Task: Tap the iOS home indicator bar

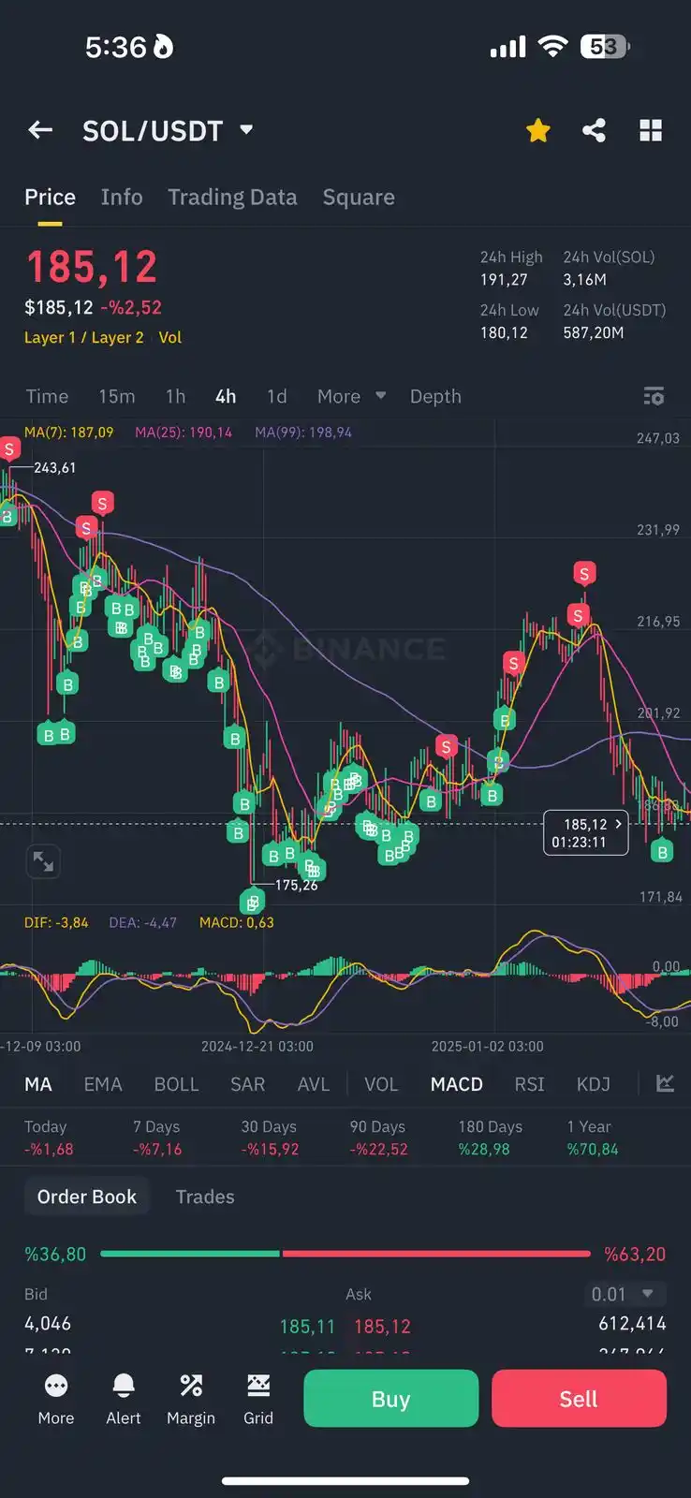Action: [345, 1481]
